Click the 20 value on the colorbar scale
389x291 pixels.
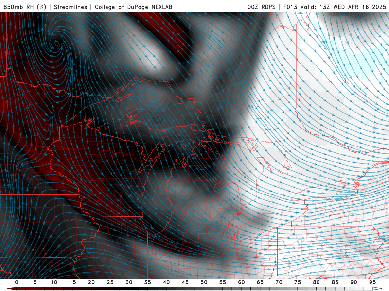(91, 282)
